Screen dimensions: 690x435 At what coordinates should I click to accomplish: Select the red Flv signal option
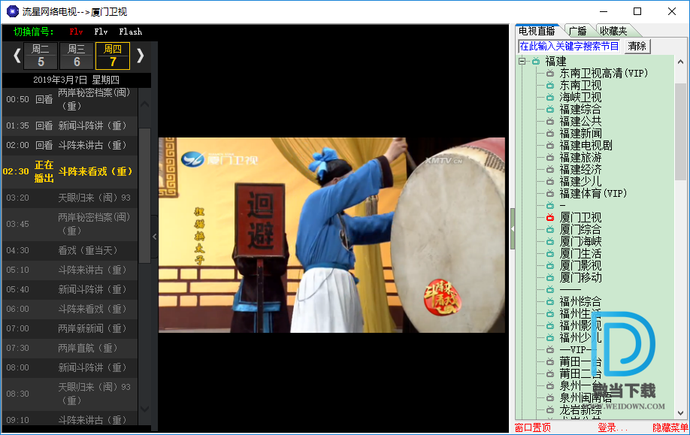76,32
